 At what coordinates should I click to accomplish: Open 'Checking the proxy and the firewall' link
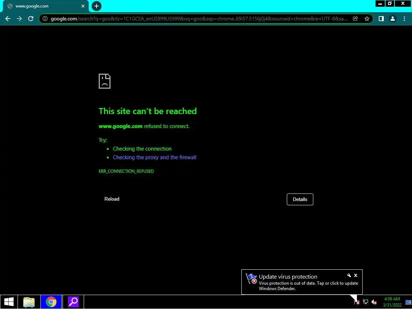click(154, 157)
